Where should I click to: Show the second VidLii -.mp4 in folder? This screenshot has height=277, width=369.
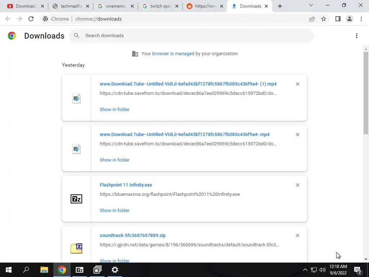pos(115,160)
